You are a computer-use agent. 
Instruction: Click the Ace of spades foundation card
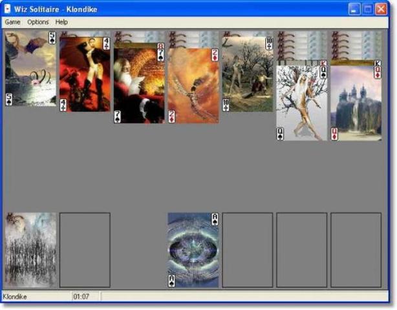click(x=193, y=250)
